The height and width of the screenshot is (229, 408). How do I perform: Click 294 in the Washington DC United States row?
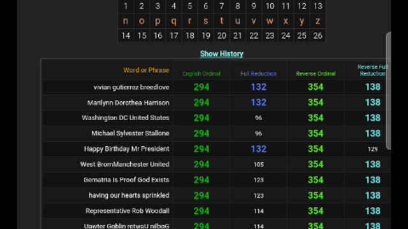pyautogui.click(x=201, y=118)
